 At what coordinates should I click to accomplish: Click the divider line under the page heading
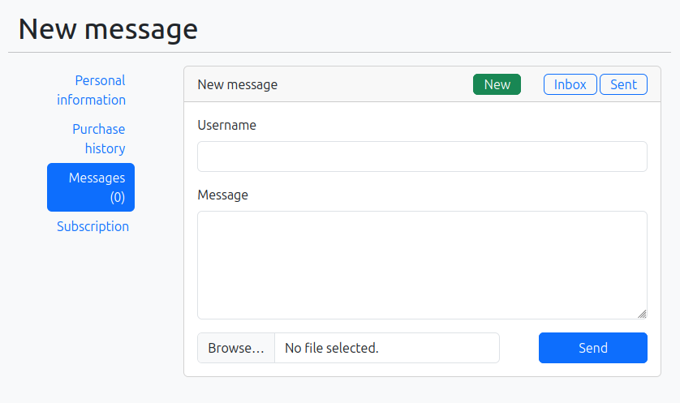(x=339, y=53)
